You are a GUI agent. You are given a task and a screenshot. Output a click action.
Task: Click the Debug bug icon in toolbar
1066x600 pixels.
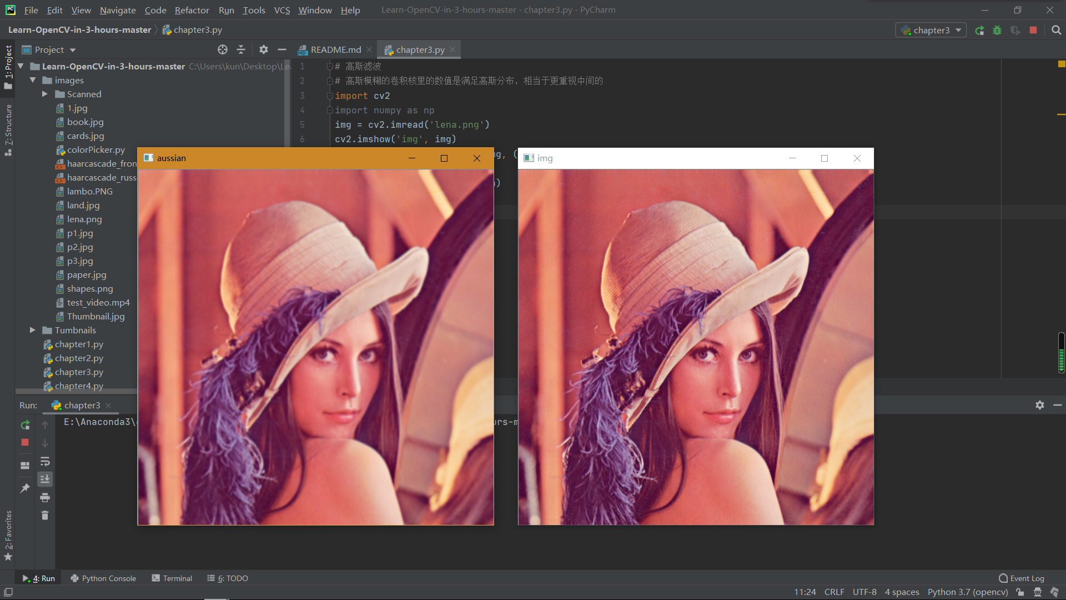tap(997, 31)
